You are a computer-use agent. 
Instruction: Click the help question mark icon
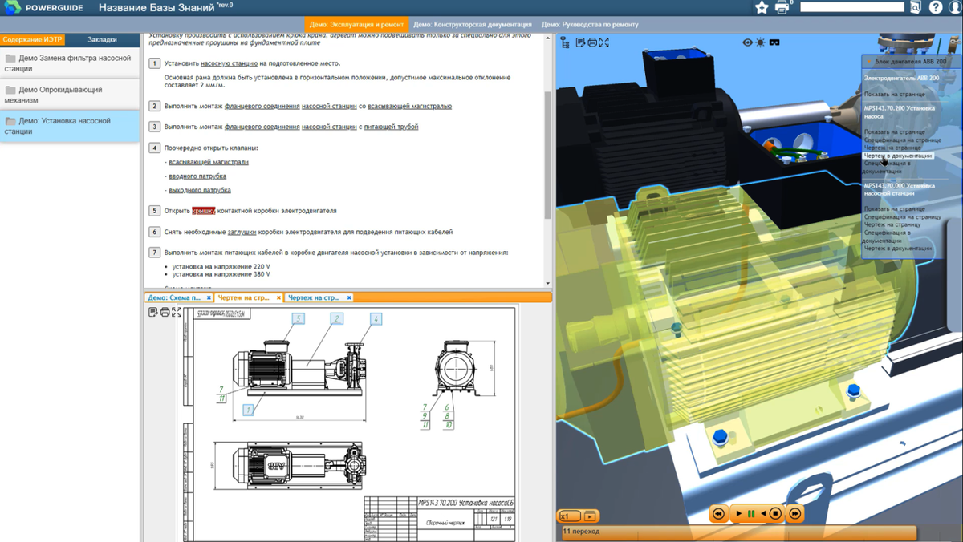936,7
